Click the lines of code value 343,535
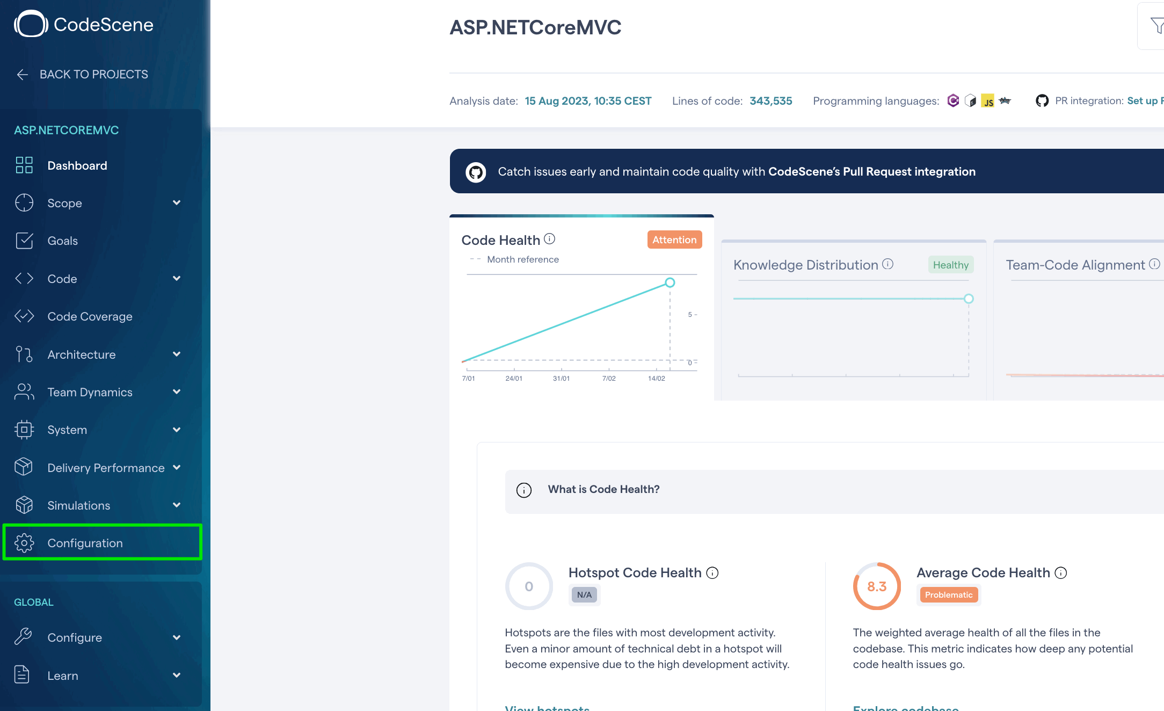This screenshot has width=1164, height=711. [x=770, y=101]
